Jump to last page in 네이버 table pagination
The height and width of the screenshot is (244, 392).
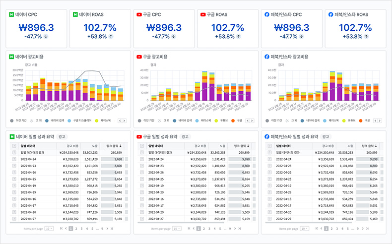112,229
